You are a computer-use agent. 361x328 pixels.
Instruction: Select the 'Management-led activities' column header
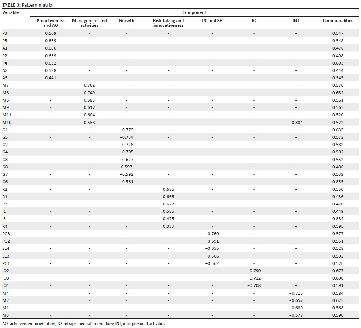pos(89,23)
